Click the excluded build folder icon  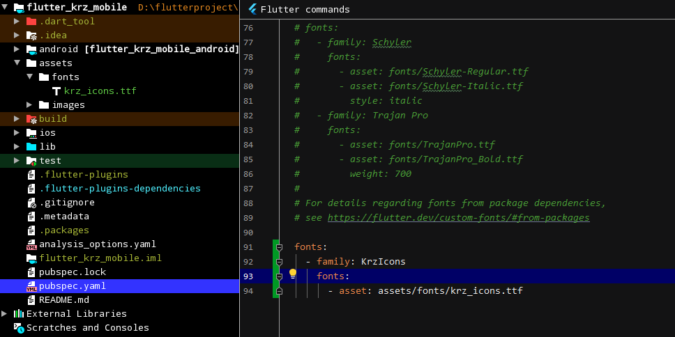31,119
